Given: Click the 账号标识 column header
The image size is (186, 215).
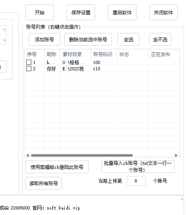Looking at the screenshot, I should (104, 54).
